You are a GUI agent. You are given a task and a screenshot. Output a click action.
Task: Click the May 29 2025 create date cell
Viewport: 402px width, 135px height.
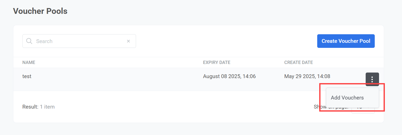[x=307, y=76]
